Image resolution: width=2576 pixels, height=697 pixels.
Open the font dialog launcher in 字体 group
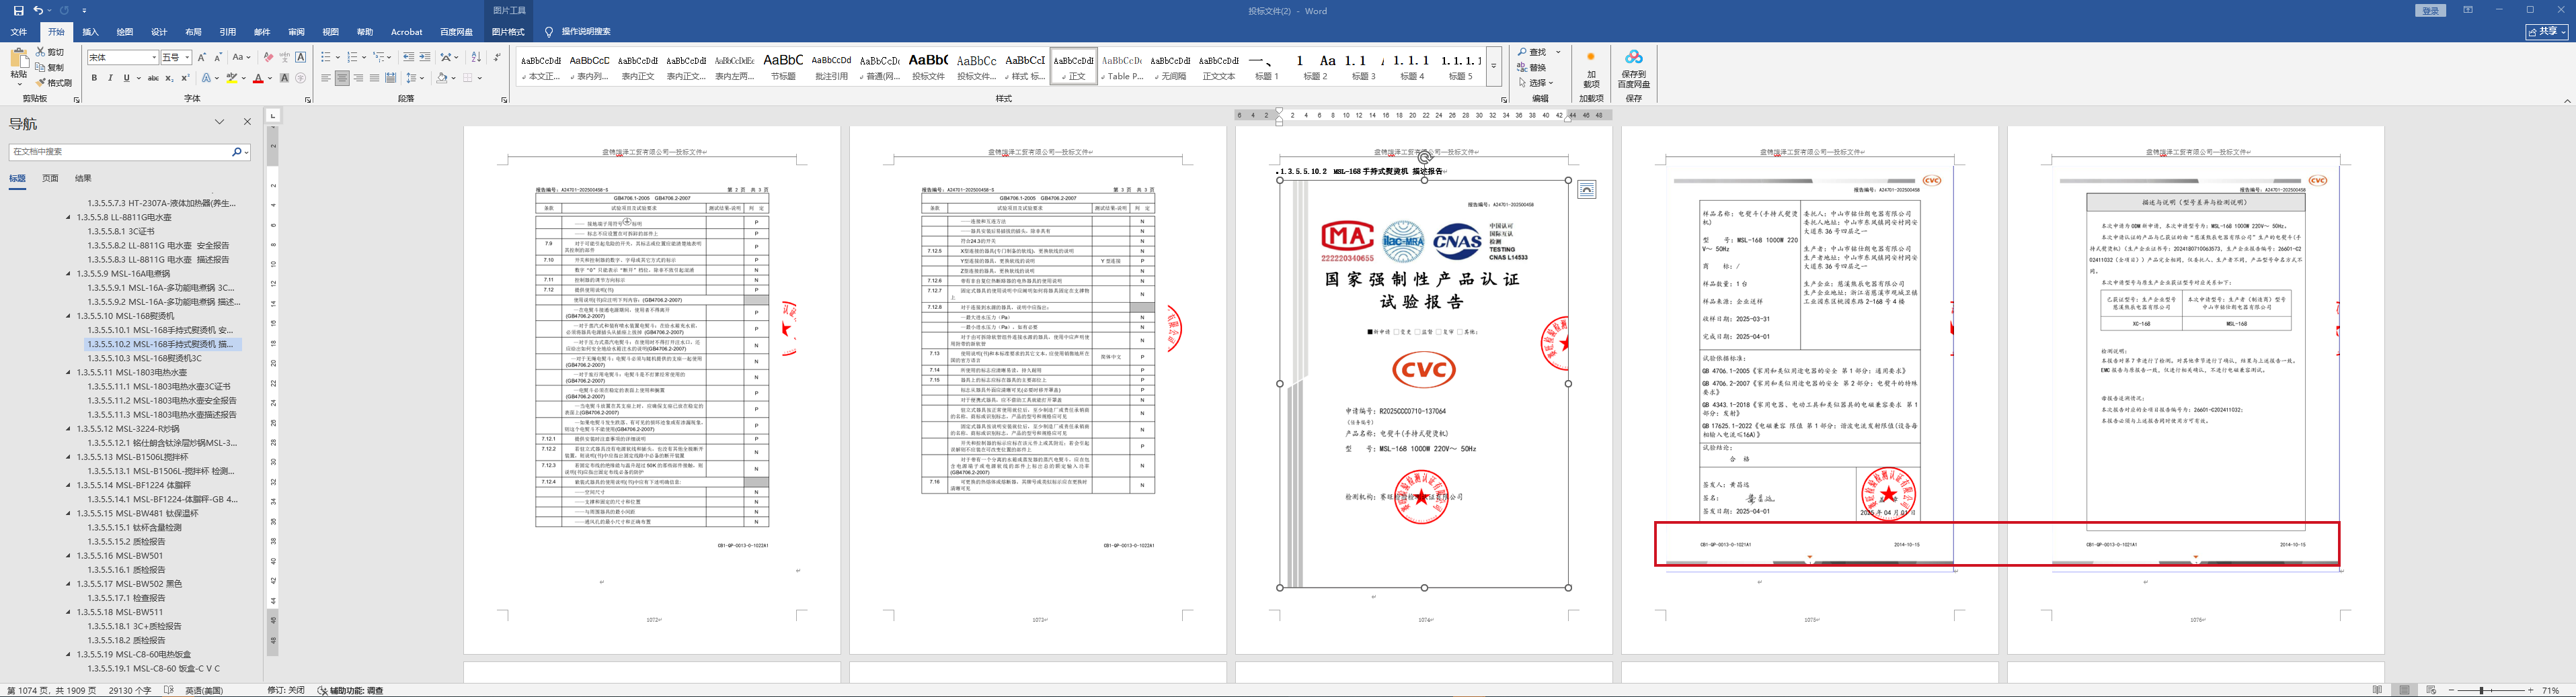[x=308, y=100]
